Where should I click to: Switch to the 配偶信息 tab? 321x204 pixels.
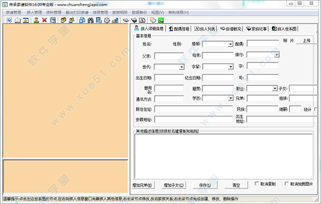179,29
